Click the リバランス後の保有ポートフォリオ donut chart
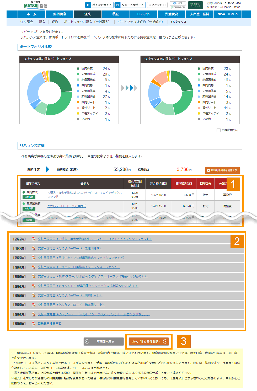This screenshot has width=257, height=391. coord(170,93)
